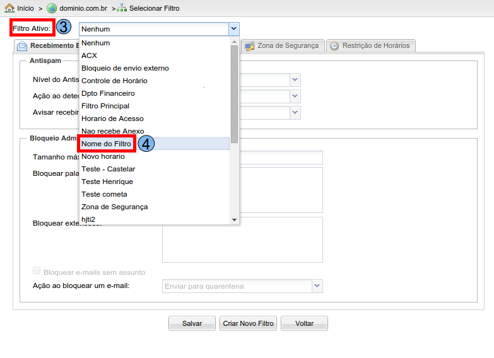The height and width of the screenshot is (358, 494).
Task: Open the Zona de Segurança tab
Action: tap(288, 46)
